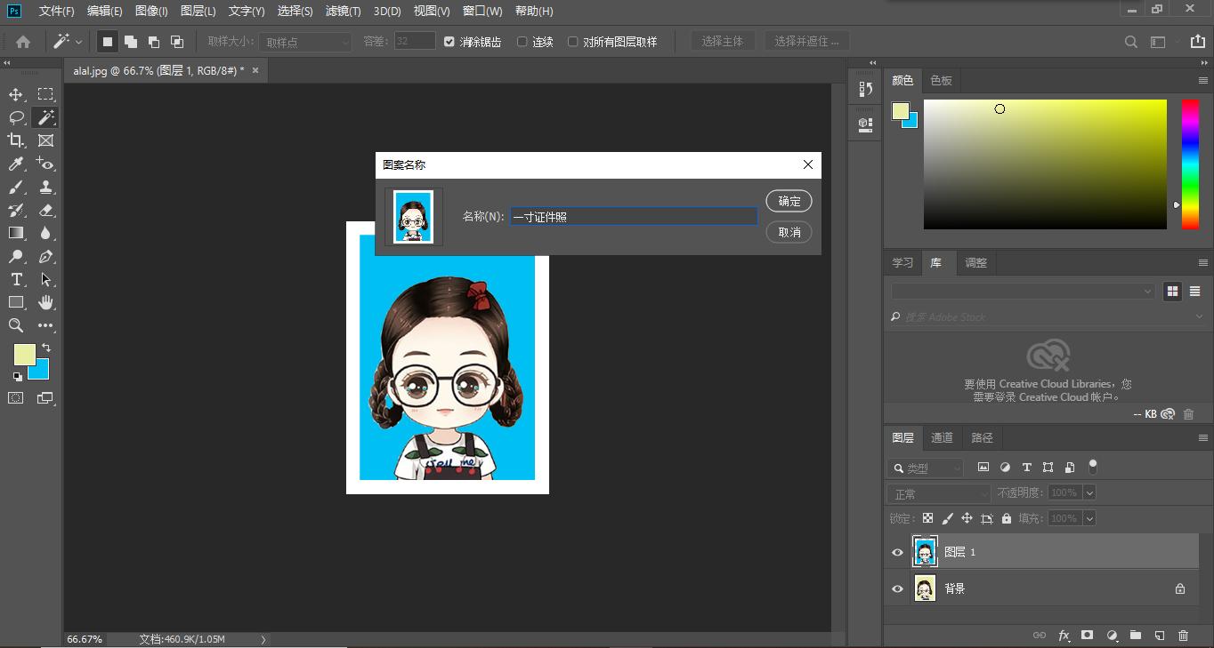The image size is (1214, 648).
Task: Click the foreground color swatch in toolbar
Action: tap(23, 354)
